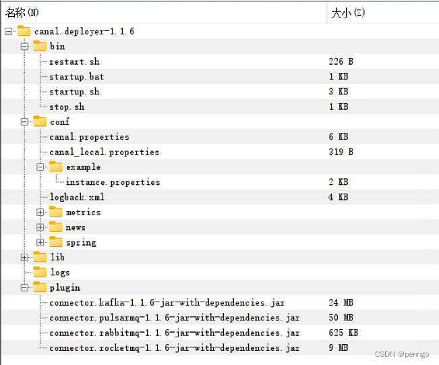The height and width of the screenshot is (365, 439).
Task: Select the bin folder label
Action: point(58,47)
